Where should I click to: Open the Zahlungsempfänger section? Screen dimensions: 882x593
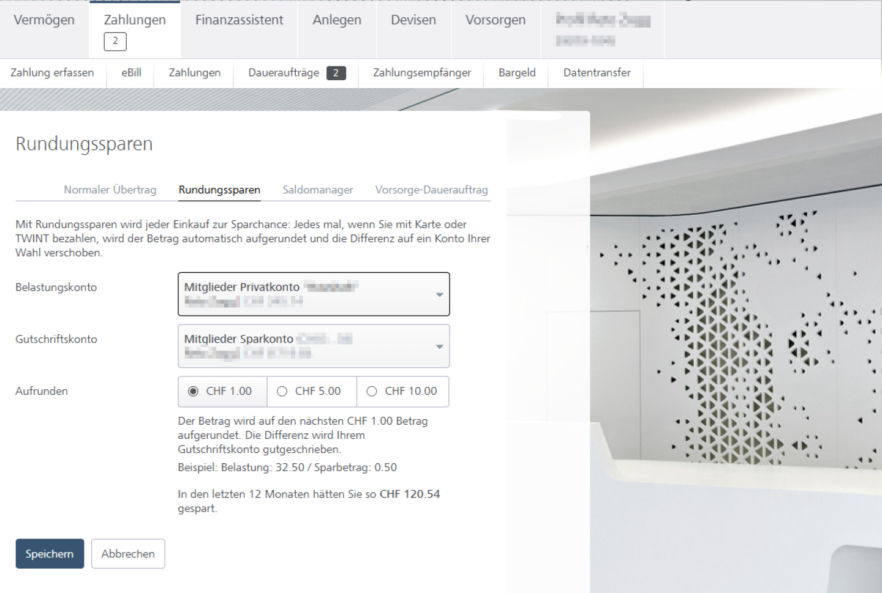(x=421, y=73)
